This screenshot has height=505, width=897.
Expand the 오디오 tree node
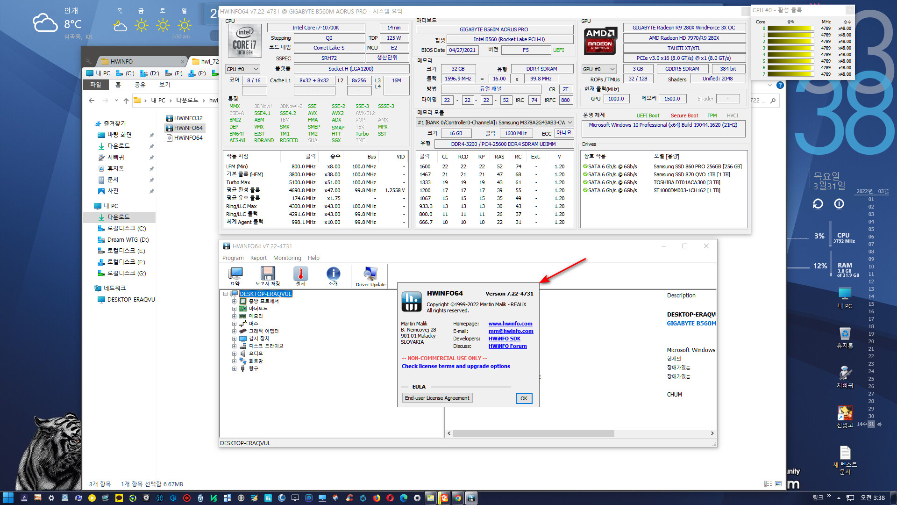[234, 354]
